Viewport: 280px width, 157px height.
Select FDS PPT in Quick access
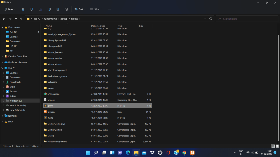point(13,46)
